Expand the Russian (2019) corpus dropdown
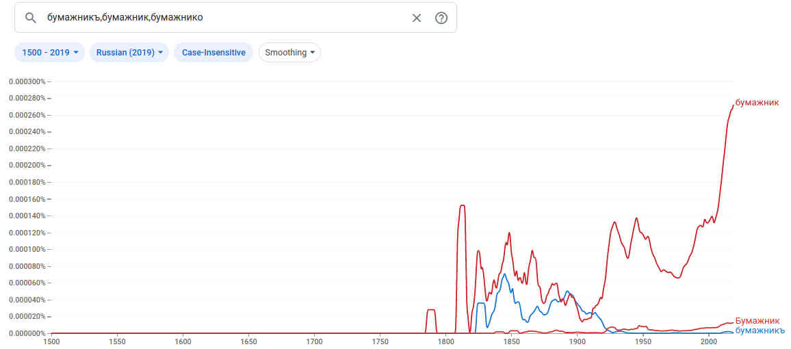791x349 pixels. click(x=129, y=53)
